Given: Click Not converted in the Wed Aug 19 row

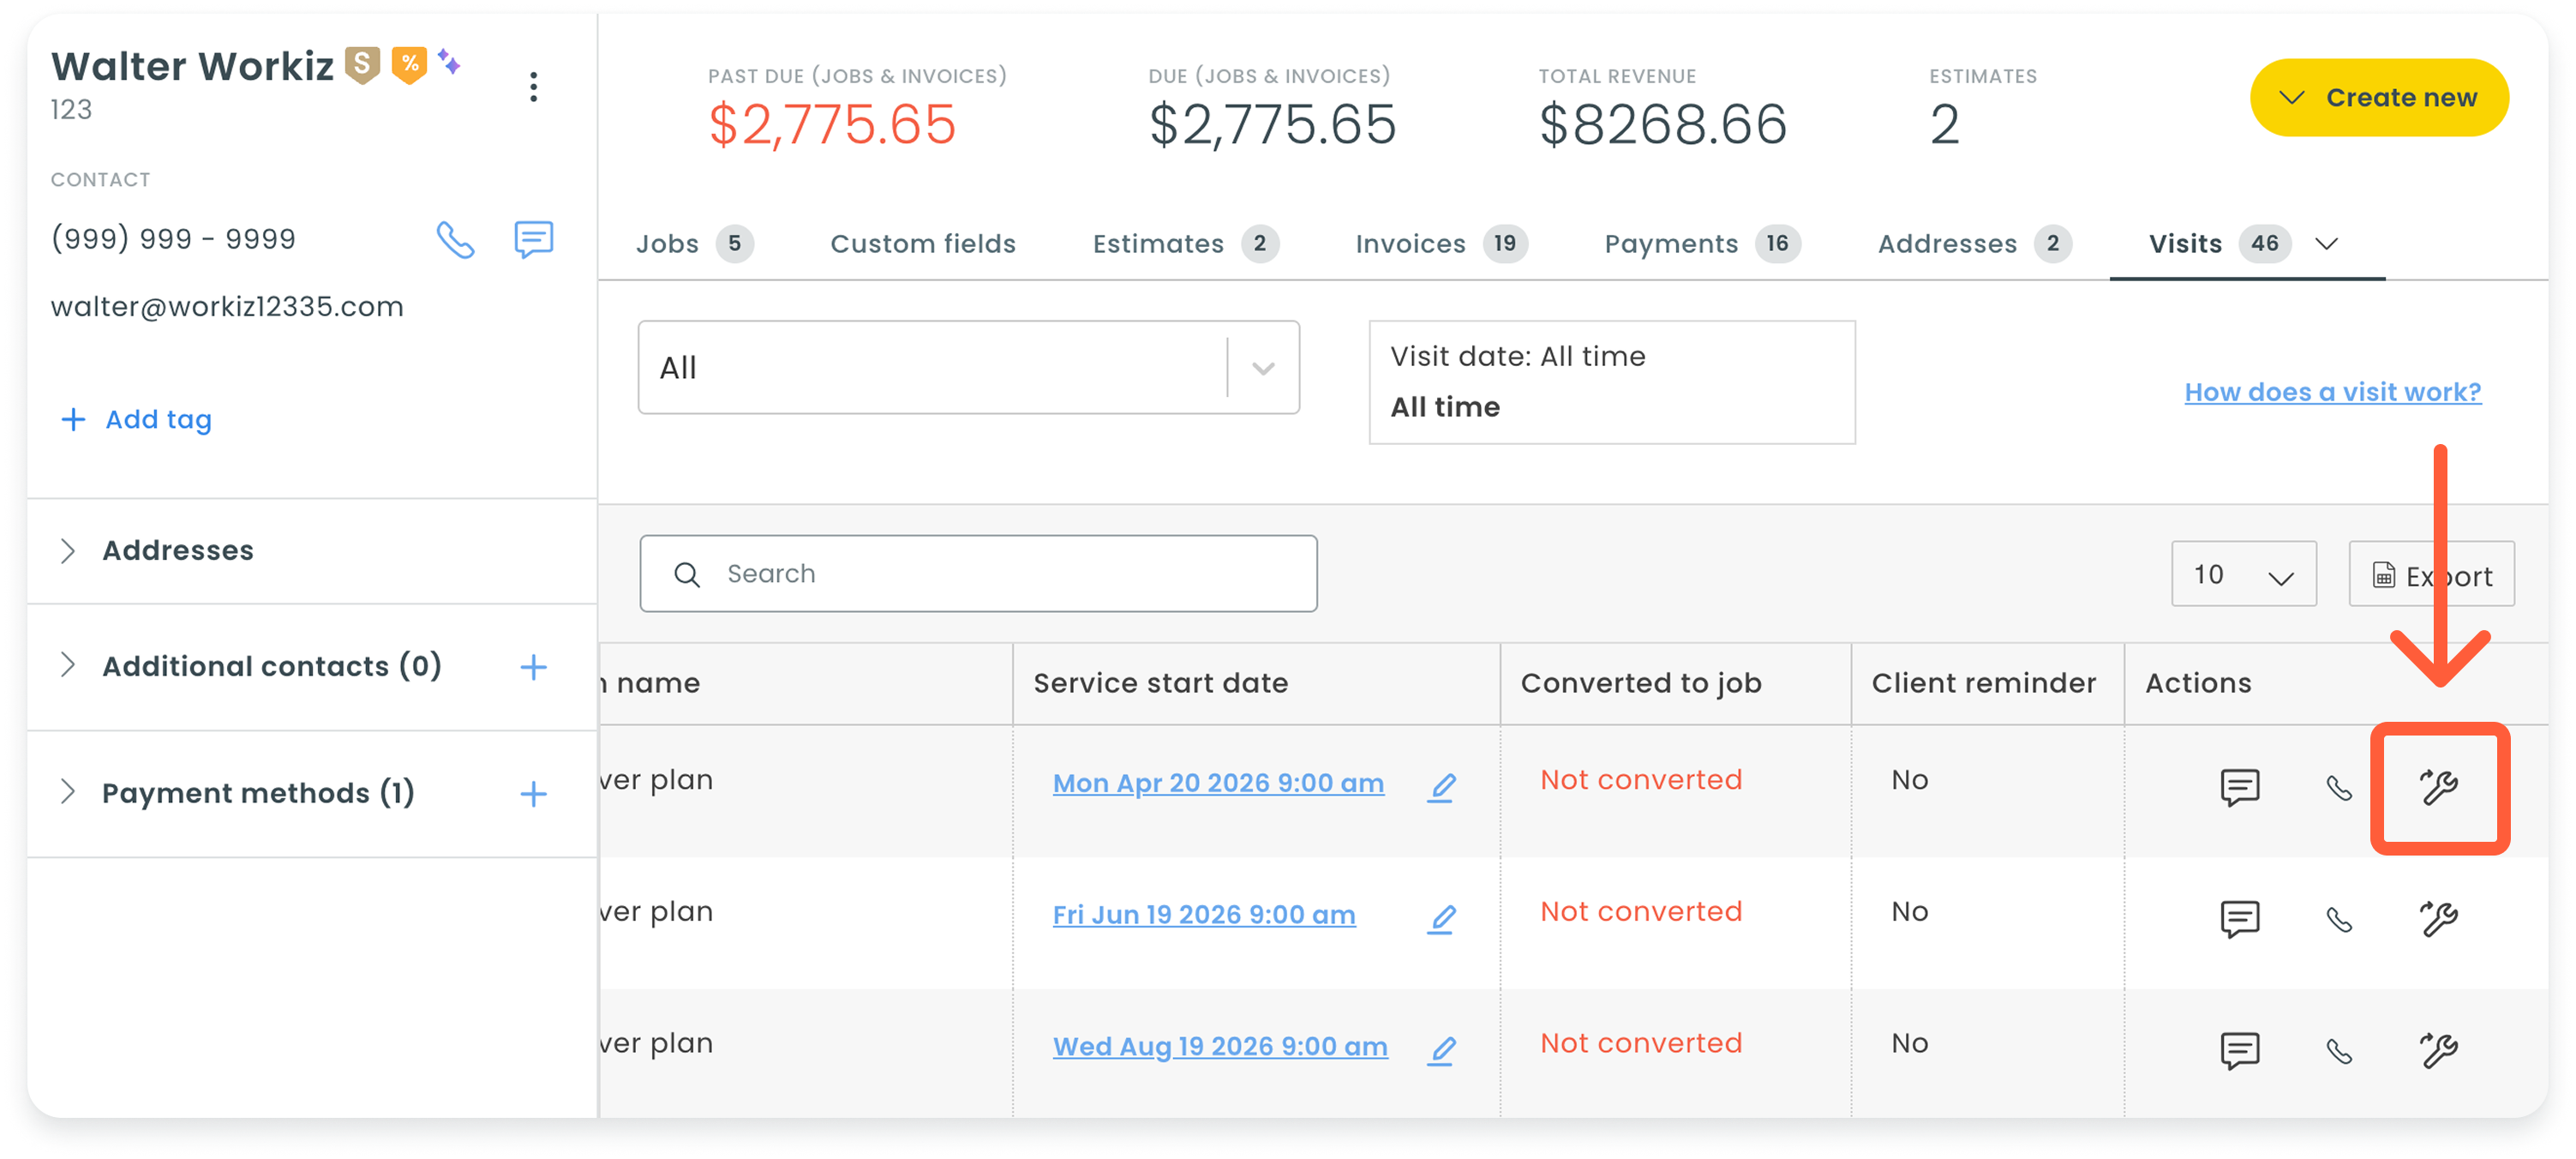Looking at the screenshot, I should [x=1641, y=1043].
